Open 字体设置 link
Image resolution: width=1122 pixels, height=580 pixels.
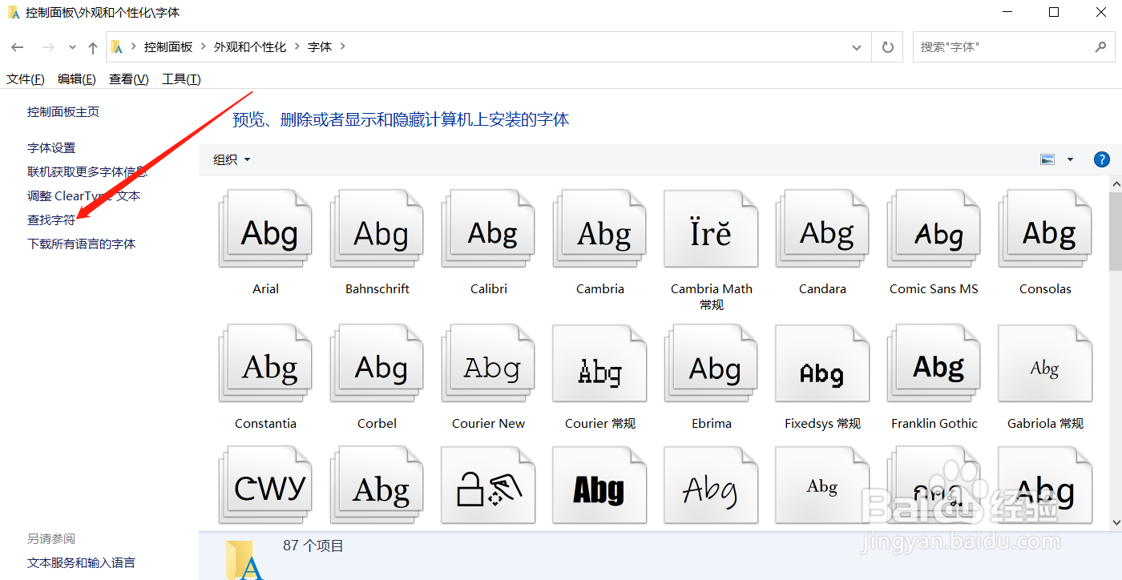[51, 148]
